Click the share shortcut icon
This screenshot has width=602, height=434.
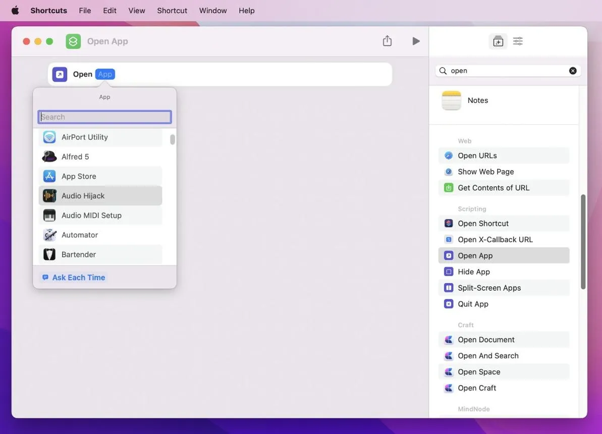click(x=387, y=41)
